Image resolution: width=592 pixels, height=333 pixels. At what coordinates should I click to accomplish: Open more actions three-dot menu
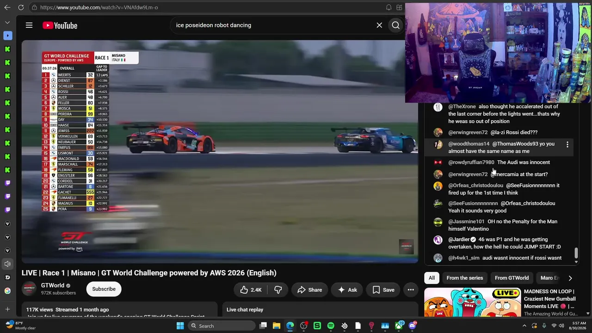pos(411,290)
